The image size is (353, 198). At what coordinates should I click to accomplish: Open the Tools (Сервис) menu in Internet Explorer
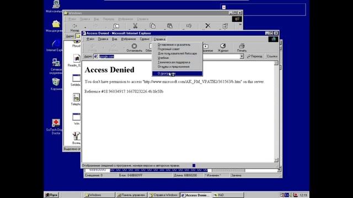click(145, 39)
